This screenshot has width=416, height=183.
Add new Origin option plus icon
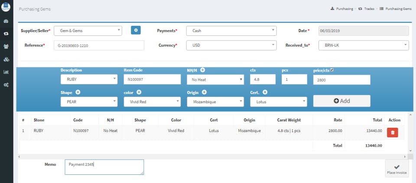[x=204, y=92]
